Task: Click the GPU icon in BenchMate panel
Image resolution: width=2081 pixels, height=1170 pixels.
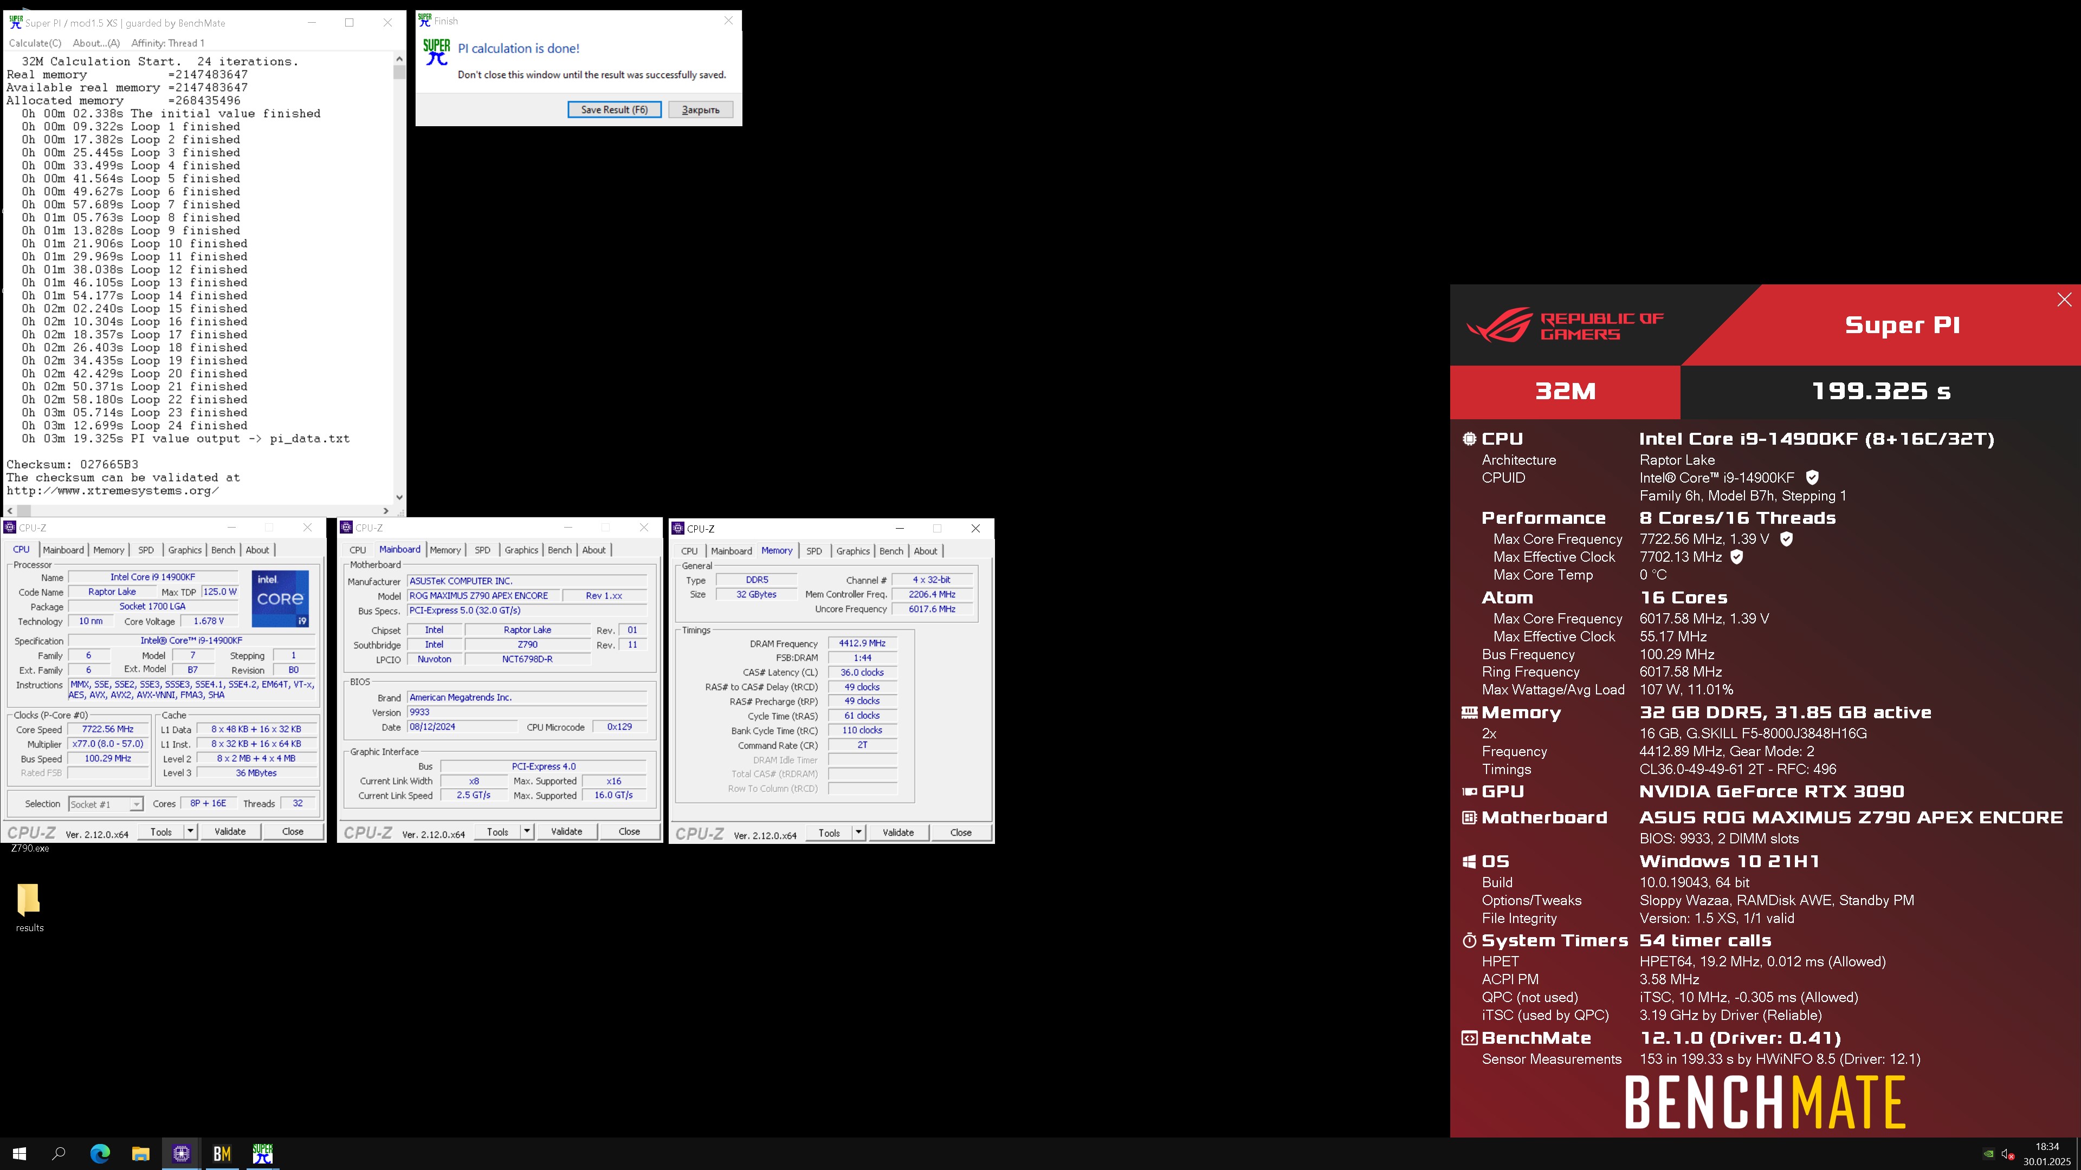Action: pos(1470,791)
